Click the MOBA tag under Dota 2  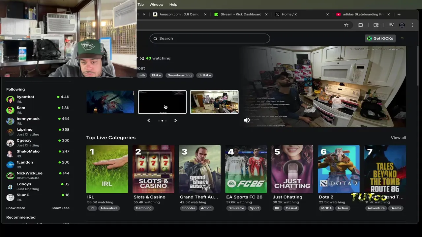(326, 208)
